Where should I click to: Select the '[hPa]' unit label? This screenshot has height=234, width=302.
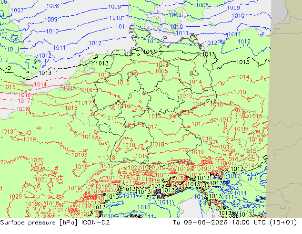point(69,223)
